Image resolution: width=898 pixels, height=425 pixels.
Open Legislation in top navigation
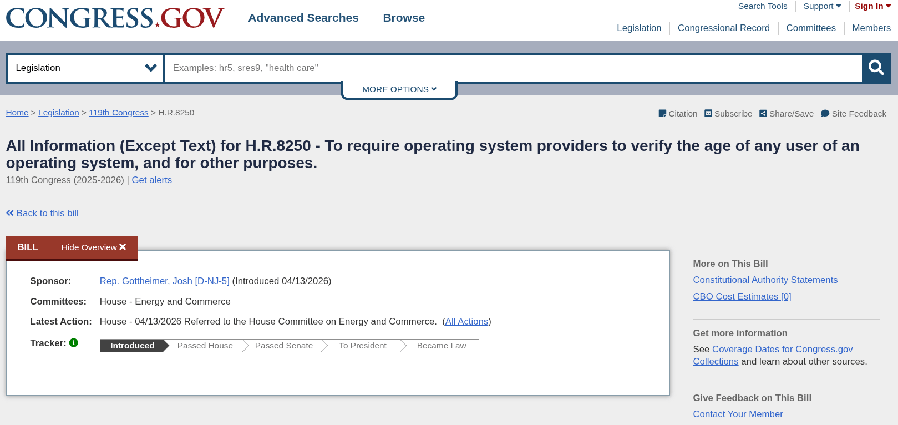639,28
